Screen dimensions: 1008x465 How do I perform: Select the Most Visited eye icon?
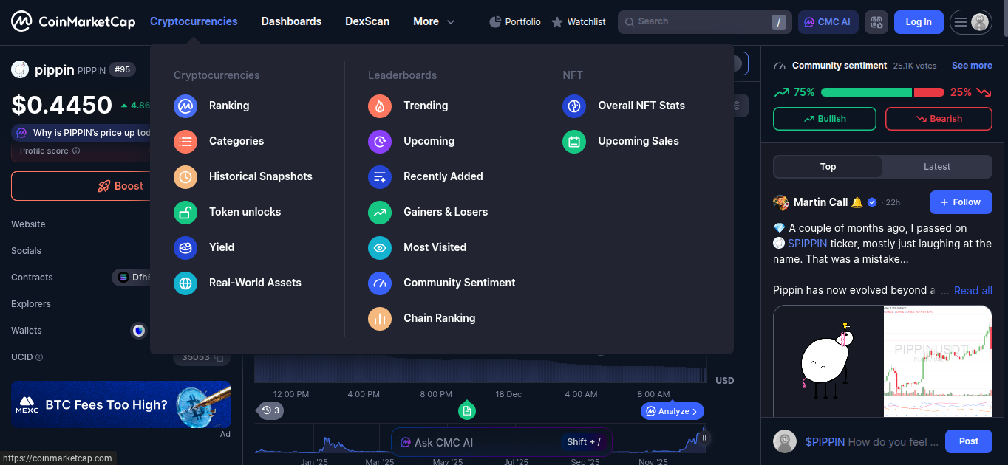coord(380,247)
